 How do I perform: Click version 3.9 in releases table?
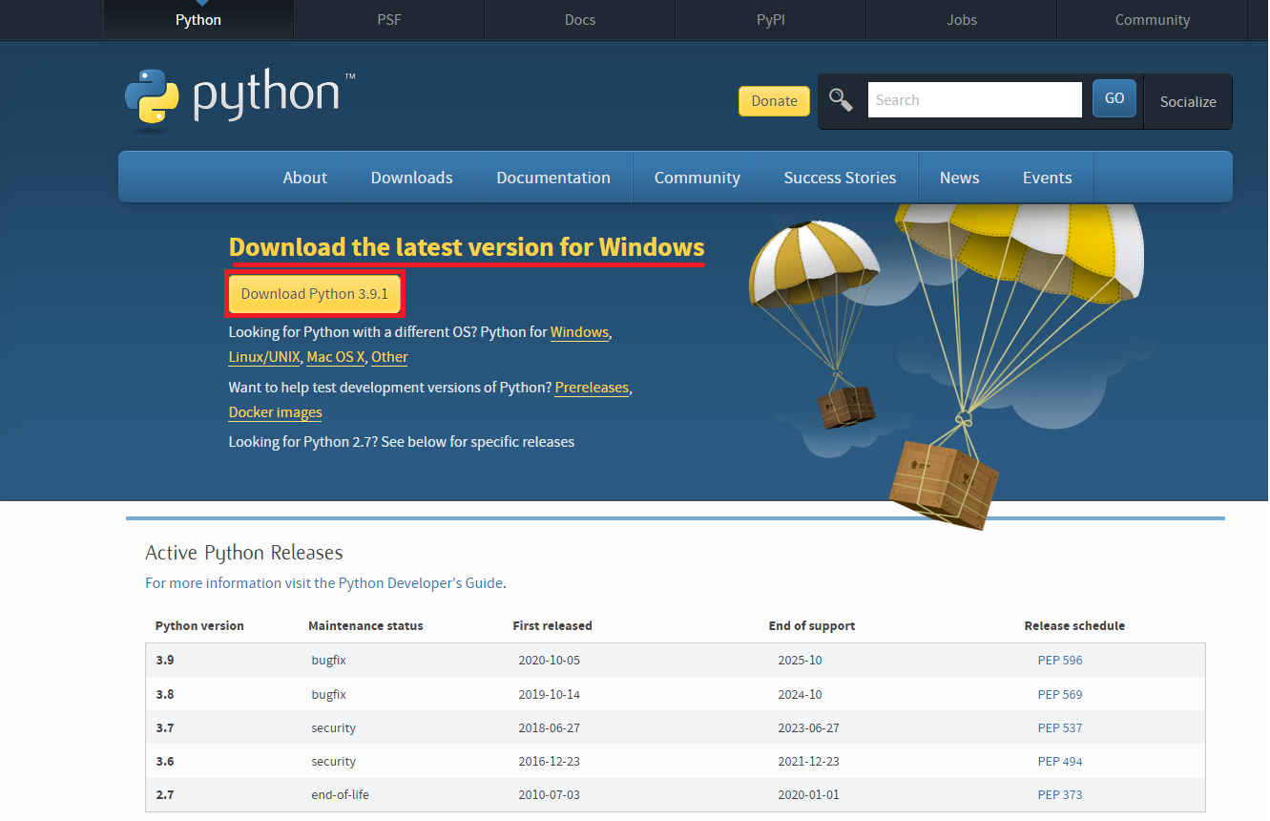(x=165, y=661)
